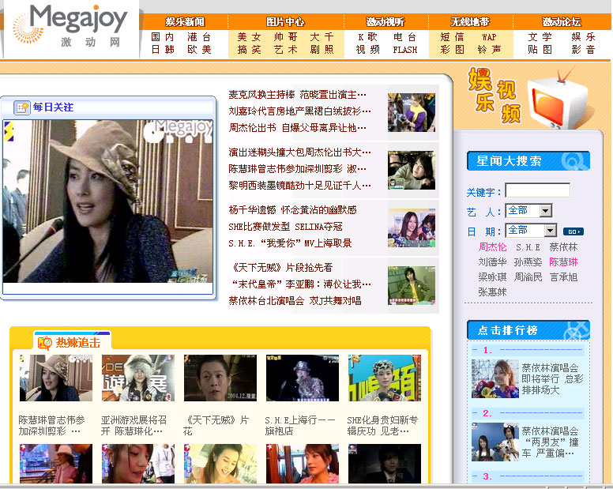Search for star 梁咏琪

point(493,277)
